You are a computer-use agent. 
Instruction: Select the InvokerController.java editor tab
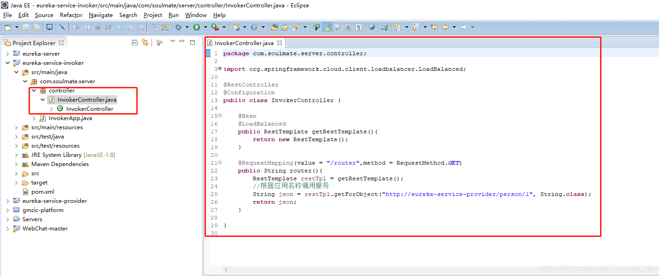pyautogui.click(x=244, y=43)
